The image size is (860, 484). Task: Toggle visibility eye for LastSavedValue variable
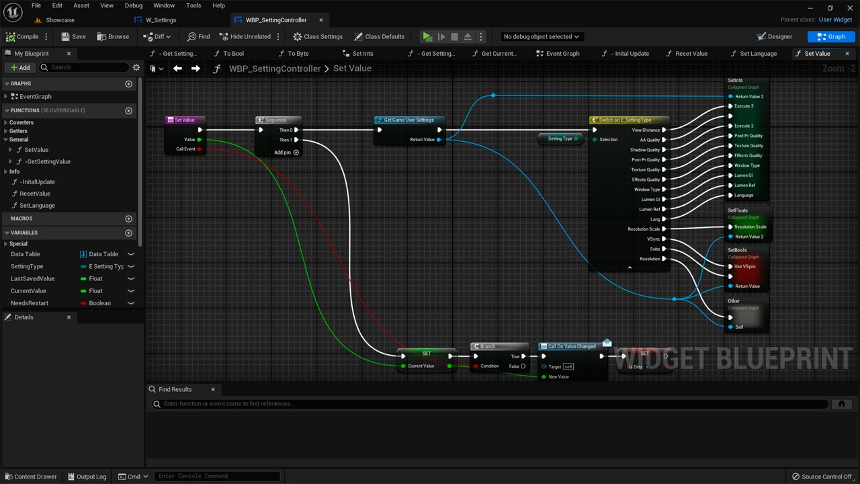(131, 278)
